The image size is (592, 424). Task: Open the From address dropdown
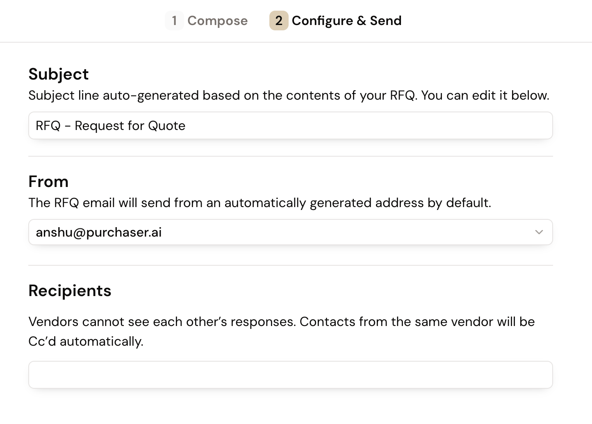[x=290, y=232]
